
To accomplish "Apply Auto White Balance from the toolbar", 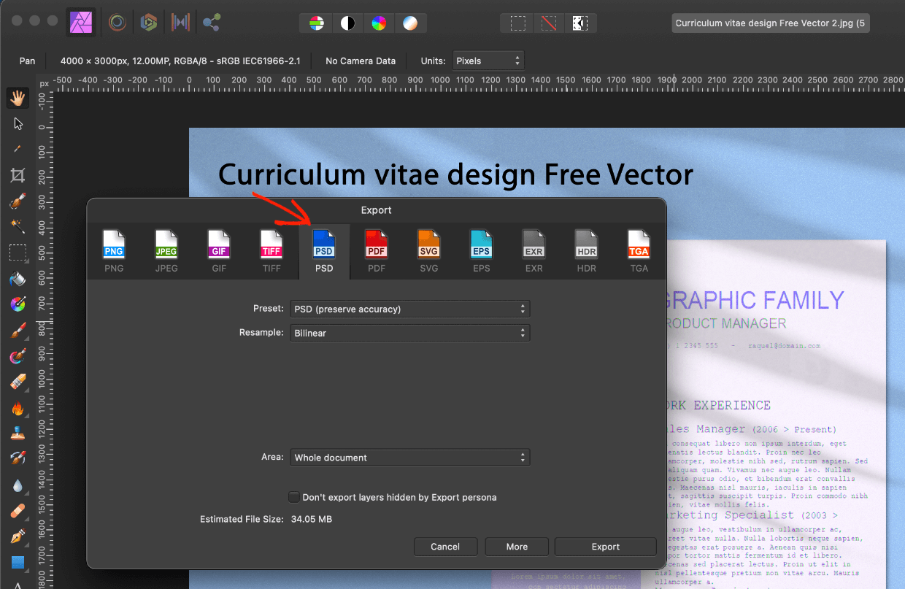I will pos(411,23).
